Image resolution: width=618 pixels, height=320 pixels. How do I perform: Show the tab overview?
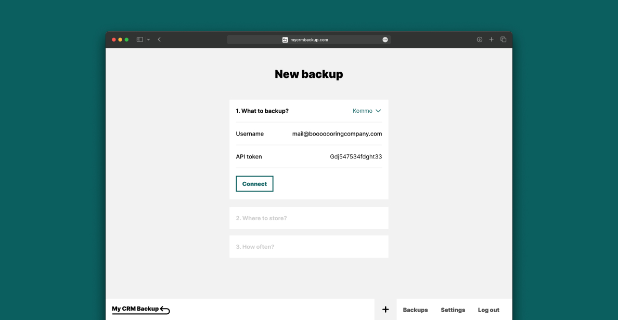point(503,39)
